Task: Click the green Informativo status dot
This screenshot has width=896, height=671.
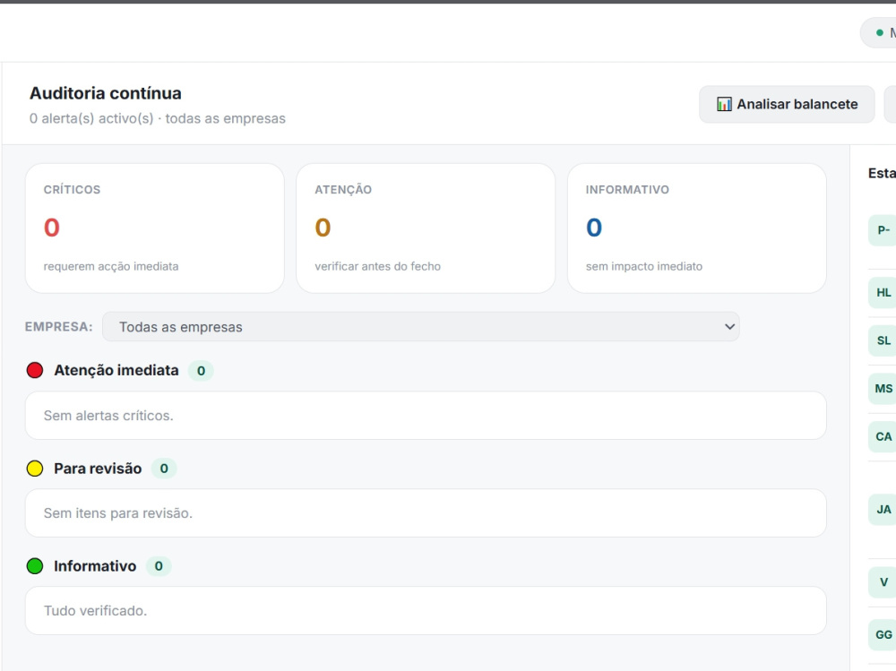Action: point(35,566)
